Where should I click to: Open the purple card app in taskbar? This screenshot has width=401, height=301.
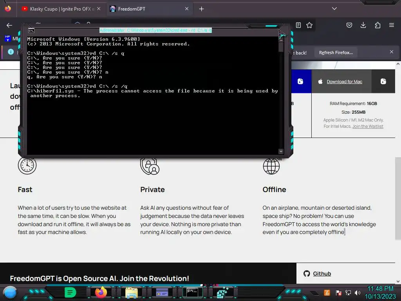coord(162,292)
